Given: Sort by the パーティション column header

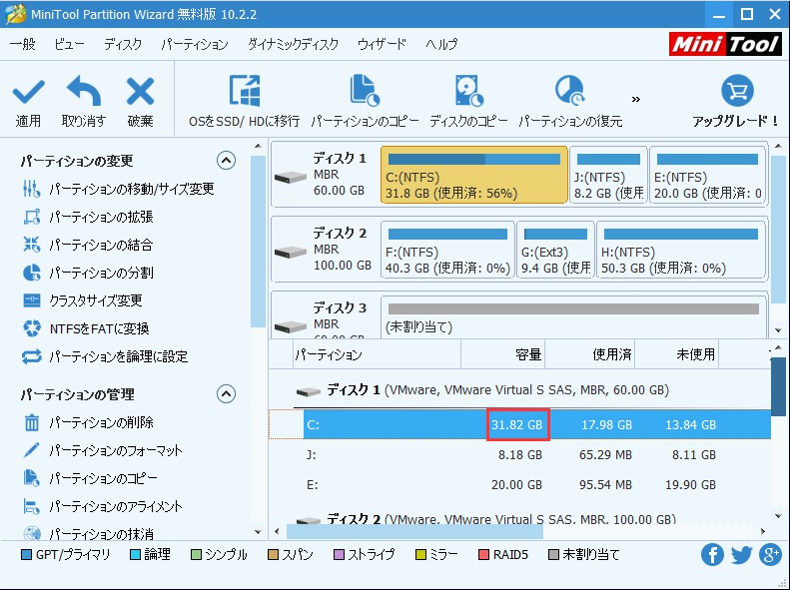Looking at the screenshot, I should [377, 354].
